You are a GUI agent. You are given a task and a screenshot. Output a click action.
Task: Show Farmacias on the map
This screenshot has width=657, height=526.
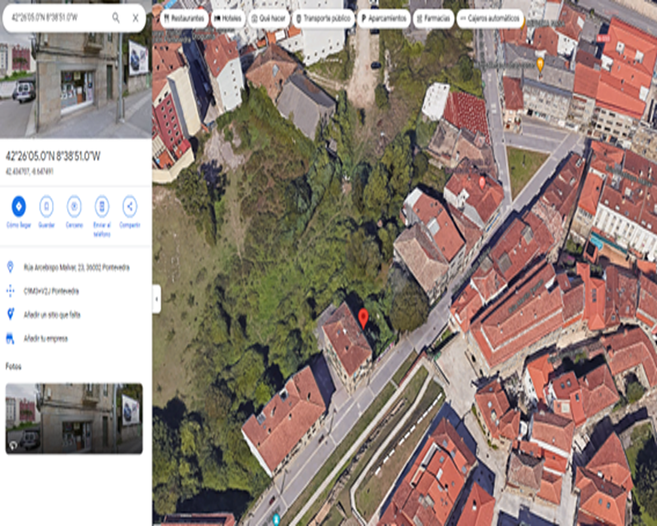click(434, 18)
